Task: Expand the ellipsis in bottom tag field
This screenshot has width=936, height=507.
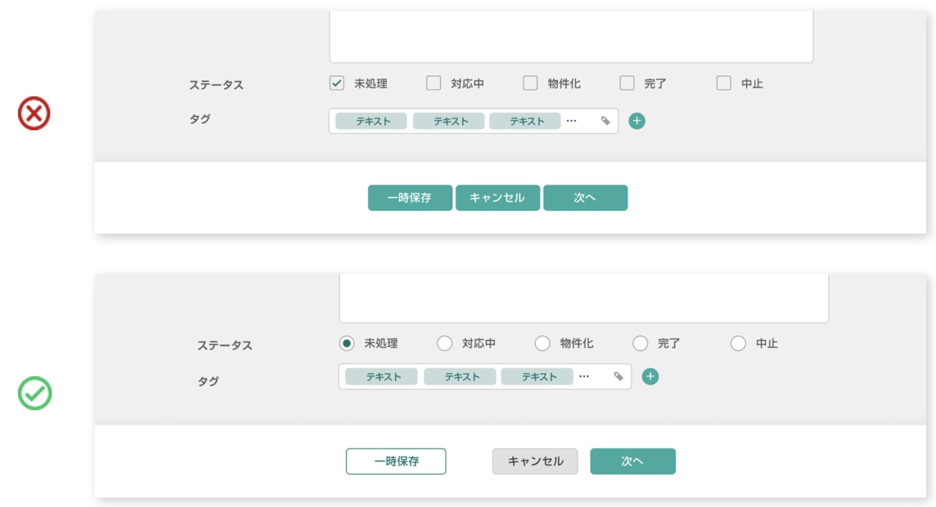Action: 584,376
